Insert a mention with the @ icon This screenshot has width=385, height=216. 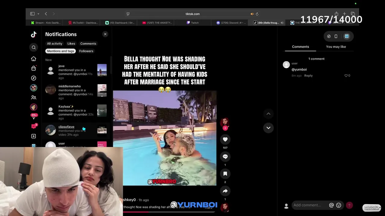pyautogui.click(x=331, y=205)
